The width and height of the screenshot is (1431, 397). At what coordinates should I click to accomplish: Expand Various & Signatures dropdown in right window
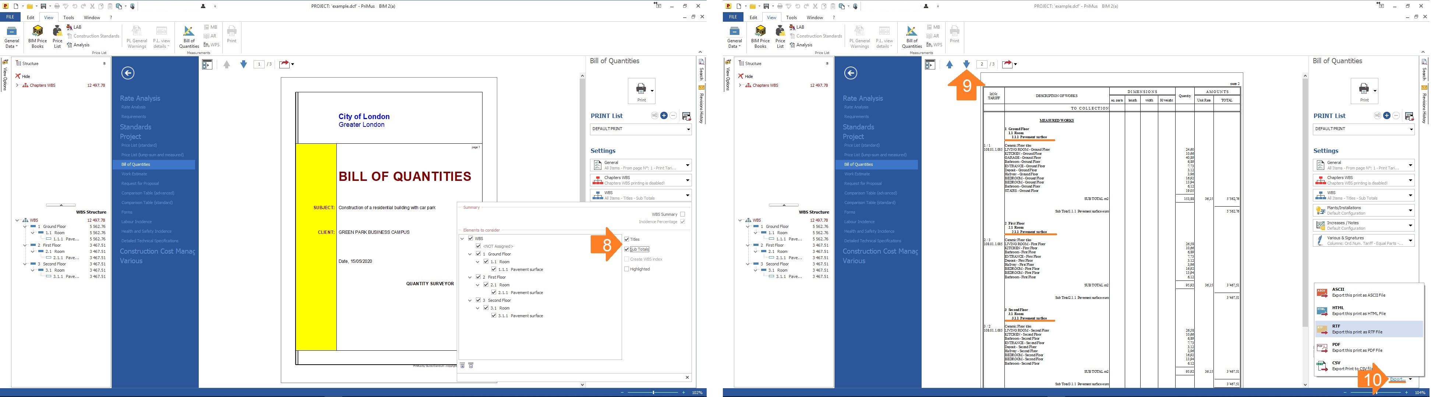pyautogui.click(x=1410, y=240)
